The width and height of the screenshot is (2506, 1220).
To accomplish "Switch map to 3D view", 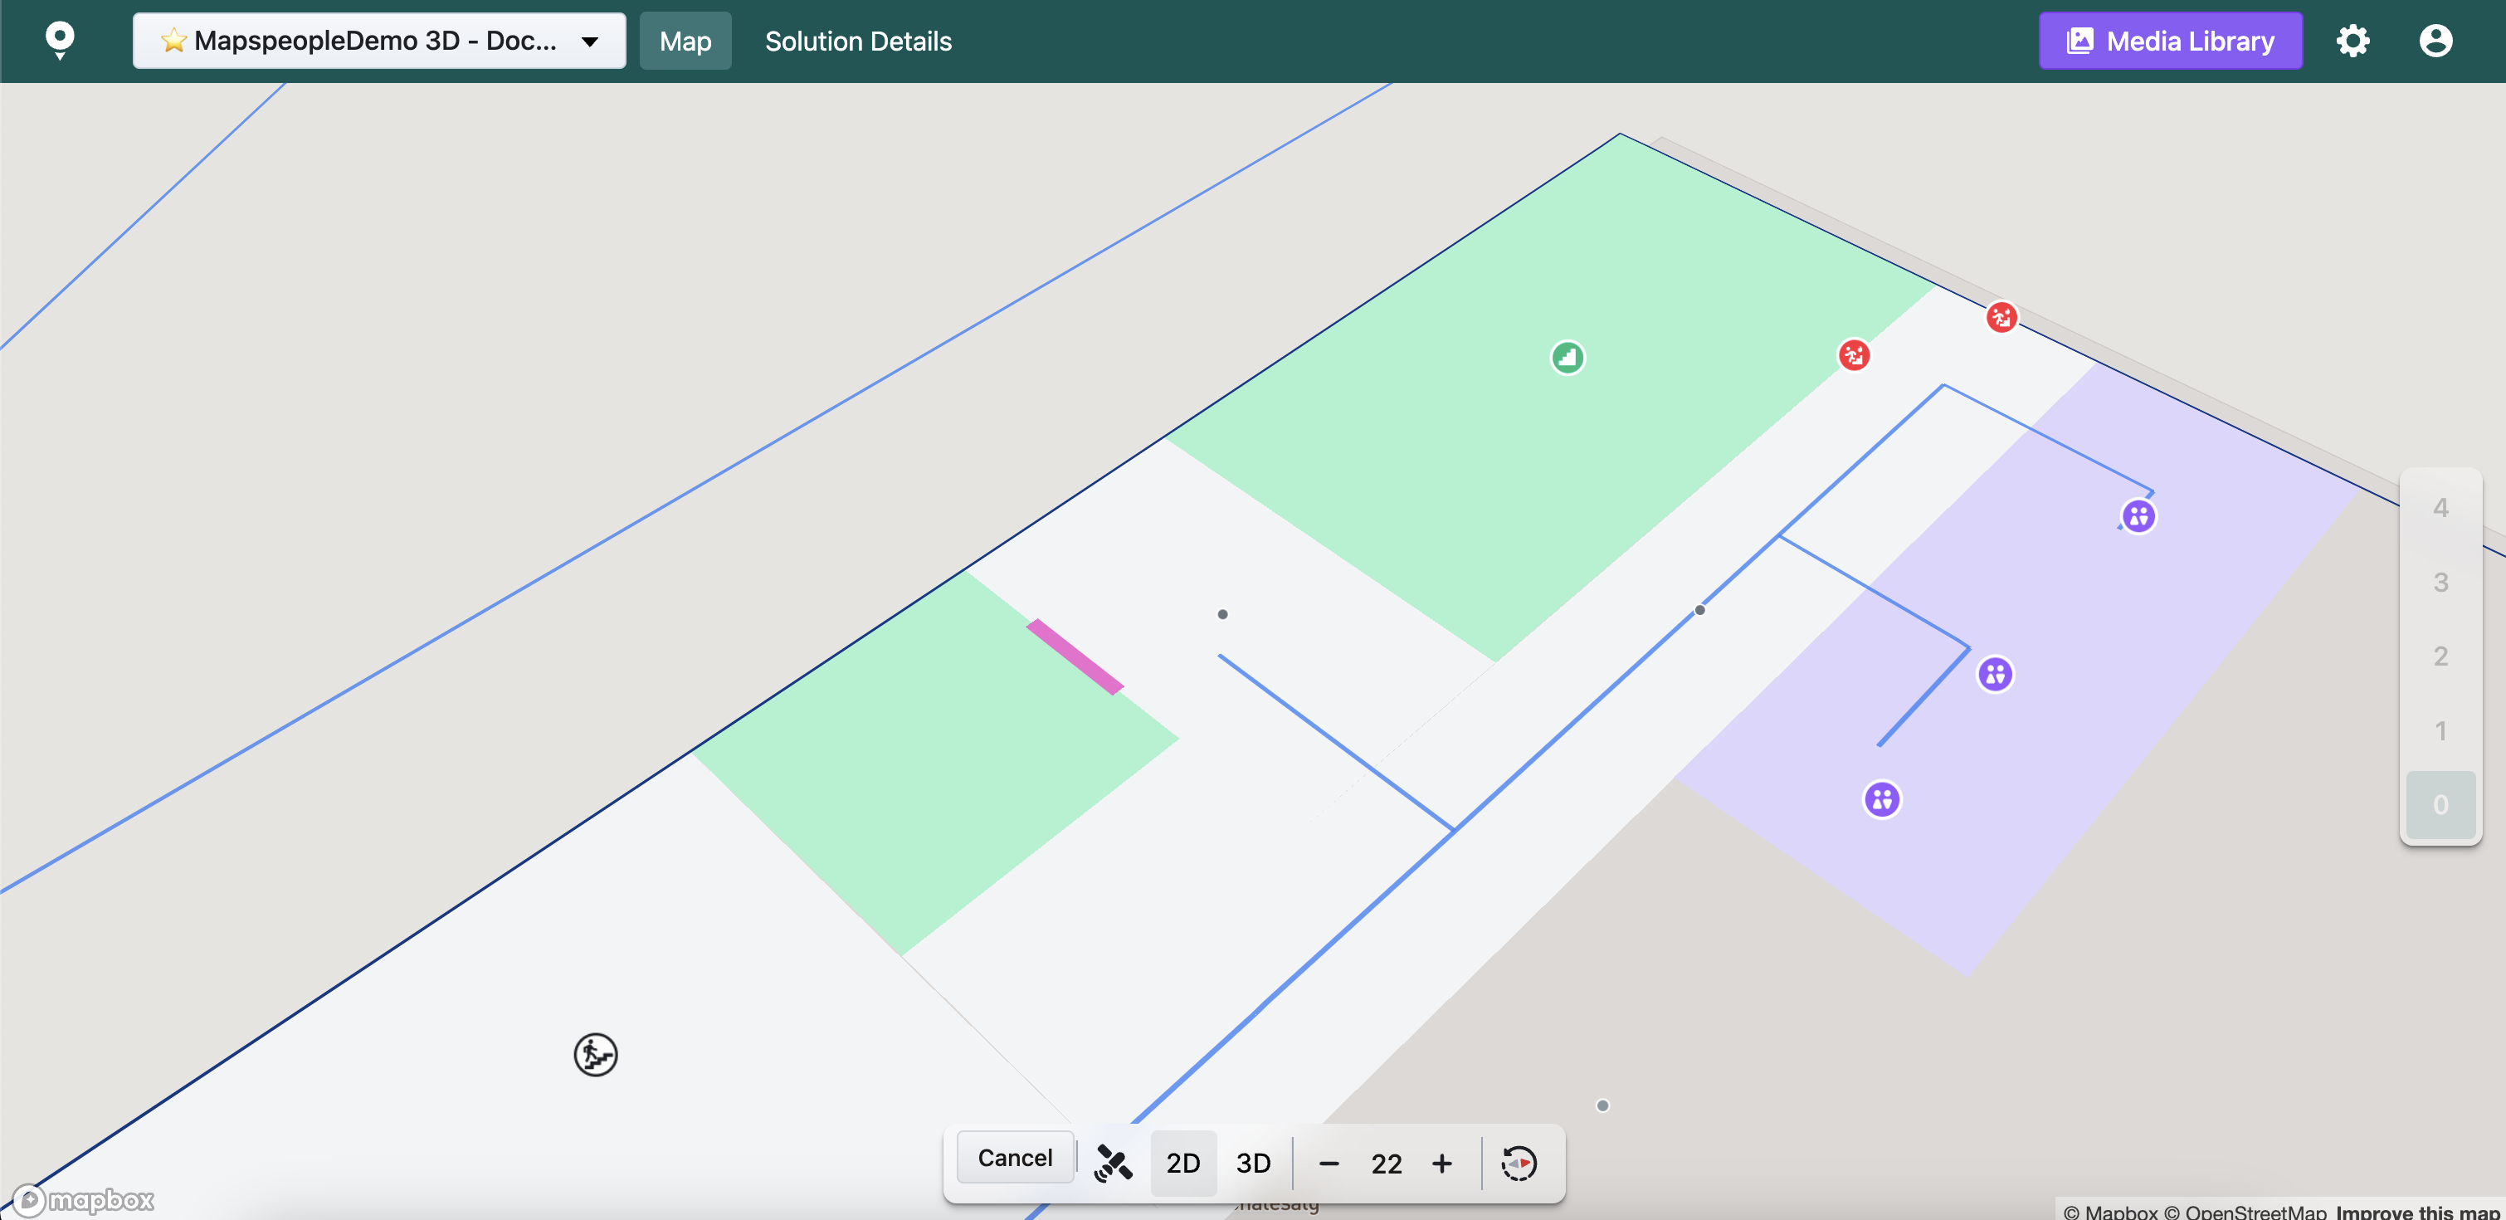I will (x=1253, y=1163).
